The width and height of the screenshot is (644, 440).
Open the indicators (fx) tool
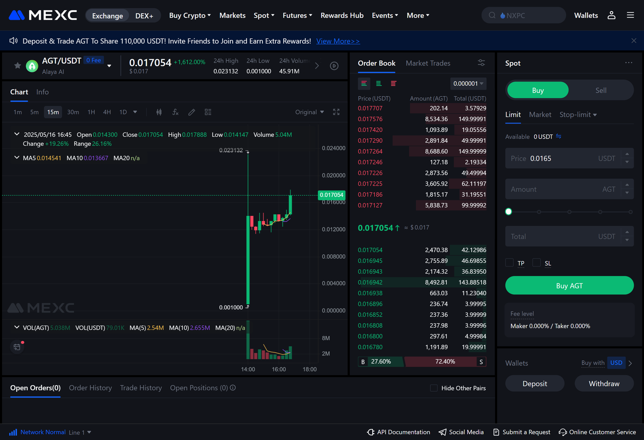(x=175, y=112)
